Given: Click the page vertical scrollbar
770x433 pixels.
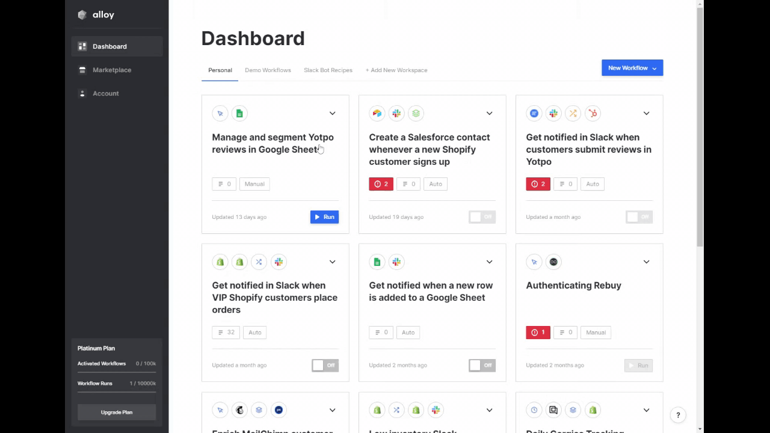Looking at the screenshot, I should tap(700, 126).
